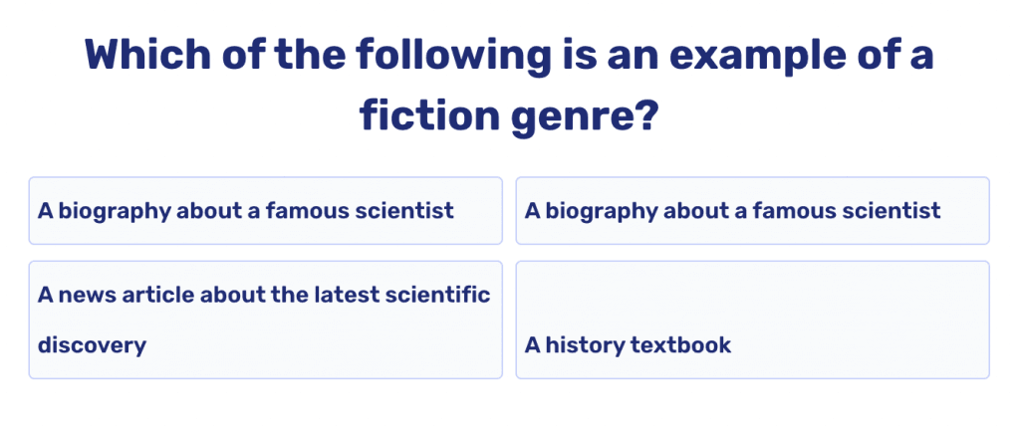Tap the biography card sitting above the news article card
Image resolution: width=1020 pixels, height=429 pixels.
[265, 211]
